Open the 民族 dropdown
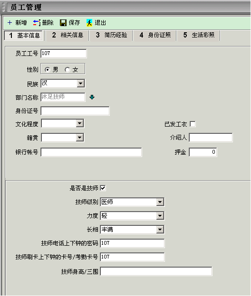The height and width of the screenshot is (296, 251). pos(81,83)
